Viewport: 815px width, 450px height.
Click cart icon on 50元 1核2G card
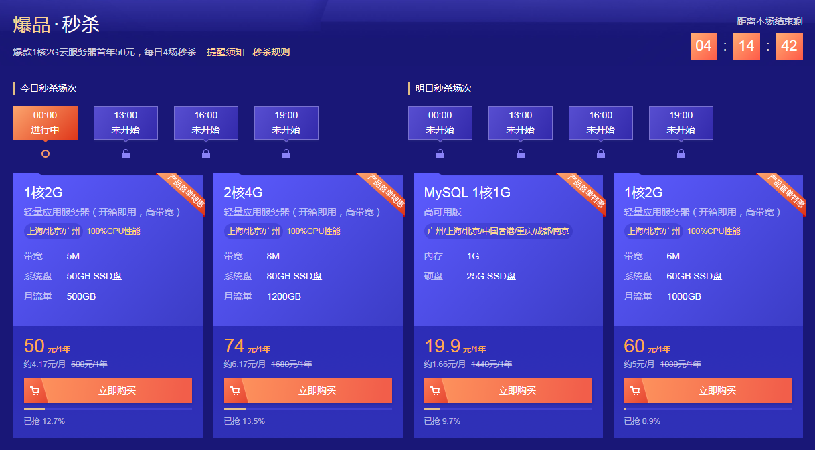(35, 391)
